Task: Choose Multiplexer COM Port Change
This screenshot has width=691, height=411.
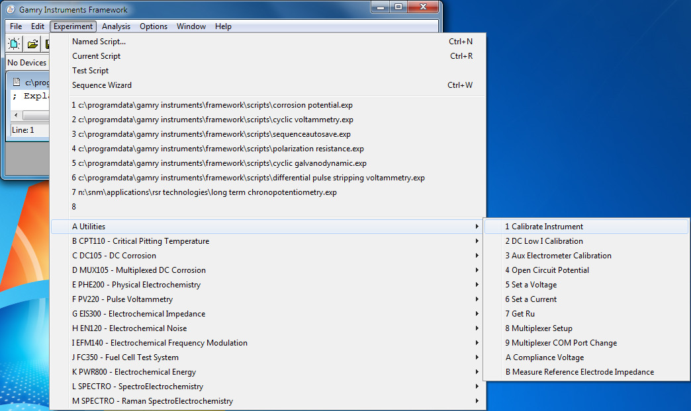Action: pos(586,343)
